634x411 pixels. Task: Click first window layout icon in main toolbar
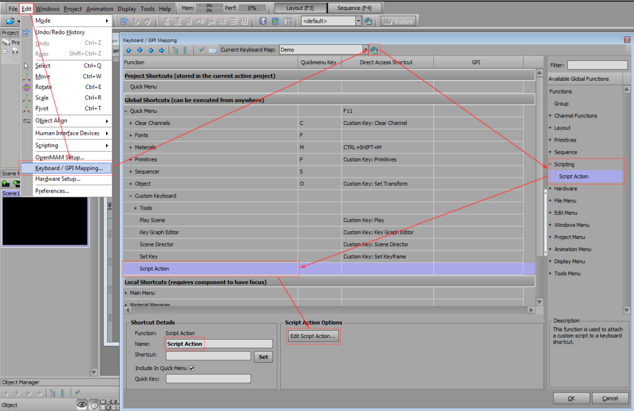(263, 21)
